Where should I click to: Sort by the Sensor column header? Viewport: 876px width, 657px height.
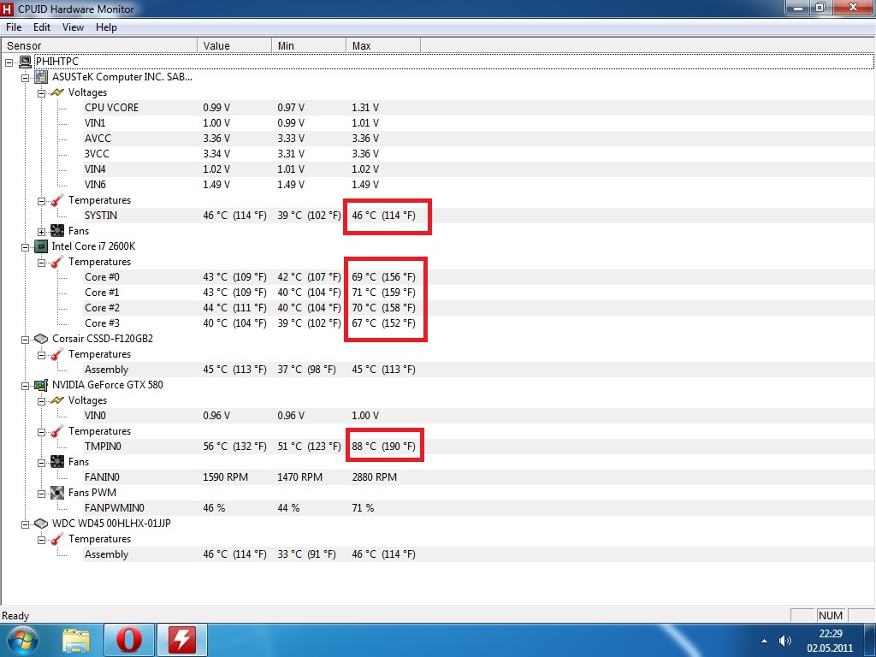[99, 46]
